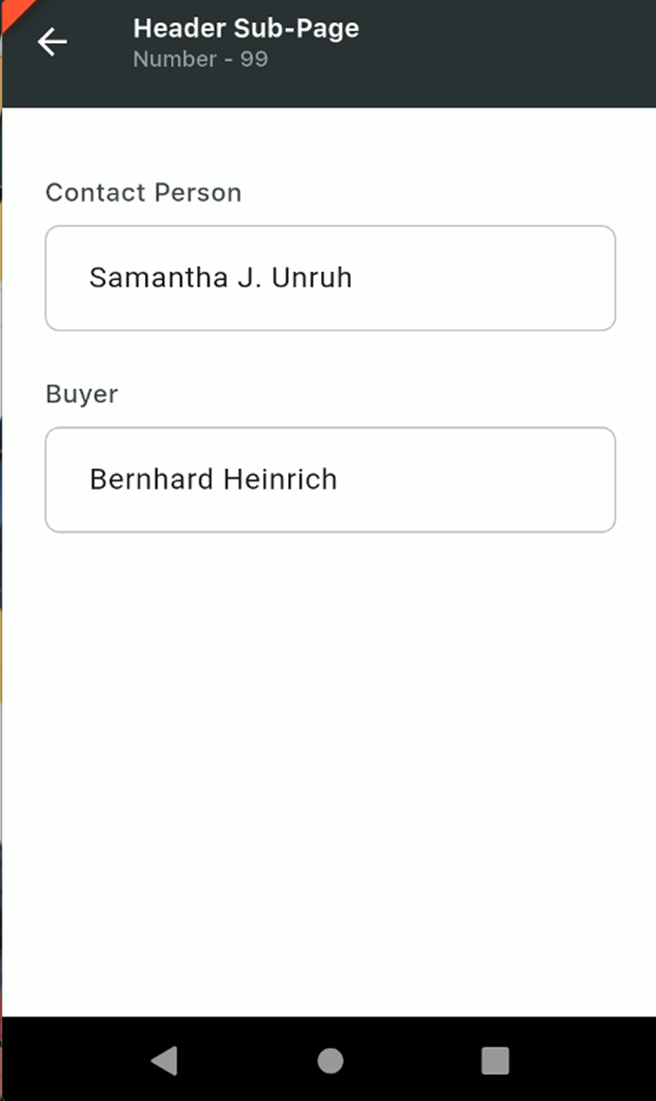656x1101 pixels.
Task: Click the Buyer label
Action: tap(82, 394)
